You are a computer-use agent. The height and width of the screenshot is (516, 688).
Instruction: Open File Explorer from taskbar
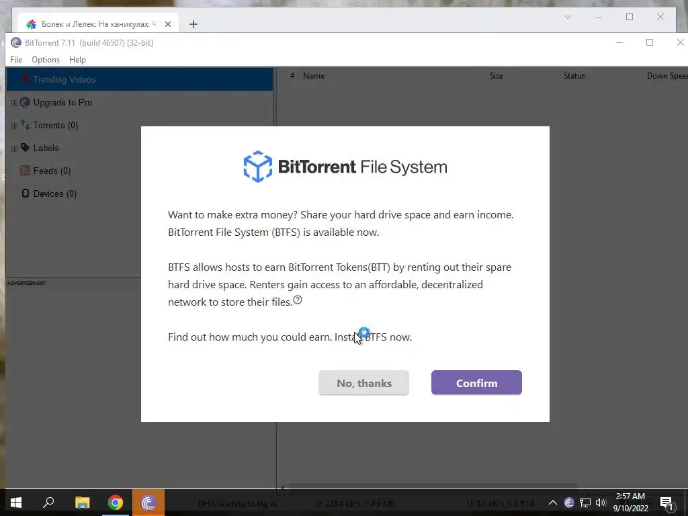pos(82,503)
